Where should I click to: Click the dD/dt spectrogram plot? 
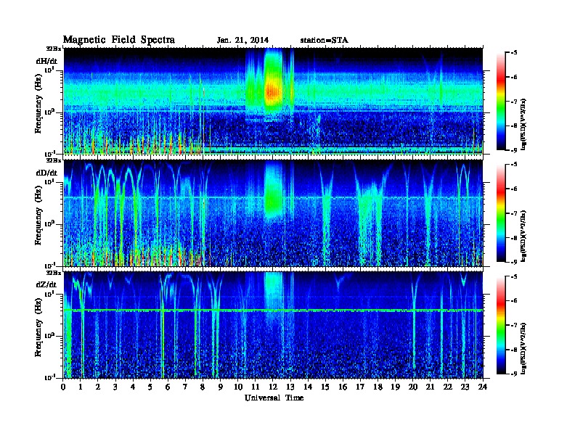click(x=273, y=213)
